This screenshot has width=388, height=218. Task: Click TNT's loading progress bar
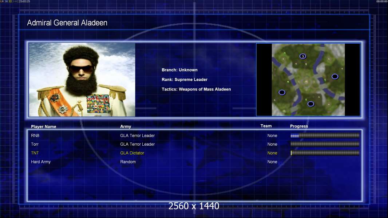(x=325, y=153)
